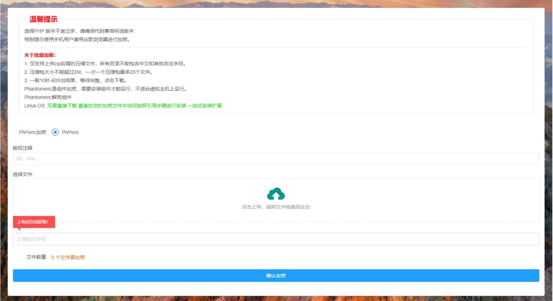Click the line 特别提示使用手机用户

[x=78, y=39]
